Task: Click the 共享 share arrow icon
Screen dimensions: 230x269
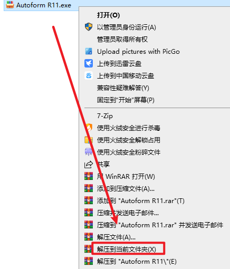Action: [x=89, y=165]
